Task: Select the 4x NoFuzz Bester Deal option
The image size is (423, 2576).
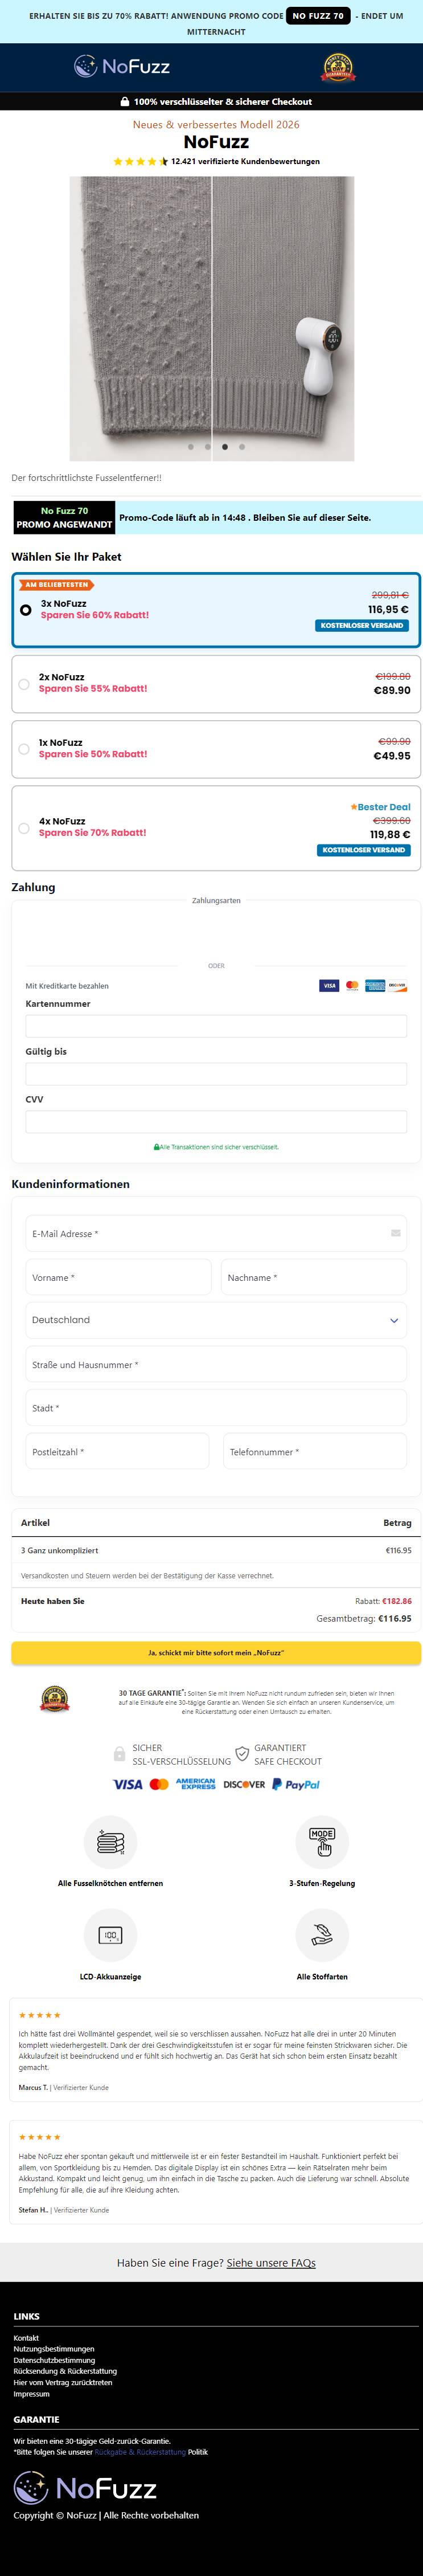Action: tap(216, 828)
